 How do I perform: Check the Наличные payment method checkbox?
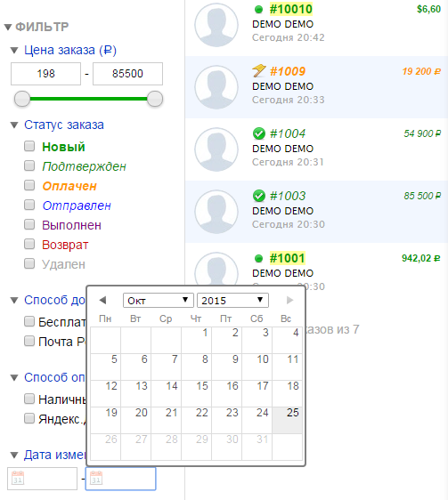coord(29,399)
